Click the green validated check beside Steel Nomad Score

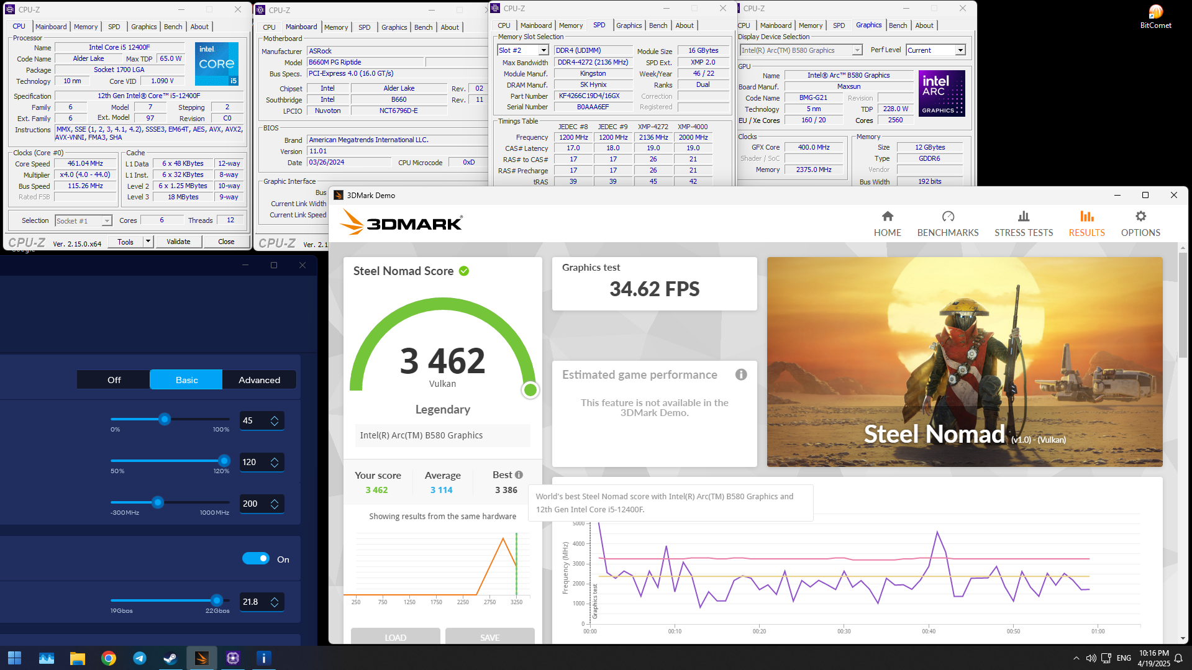point(464,271)
